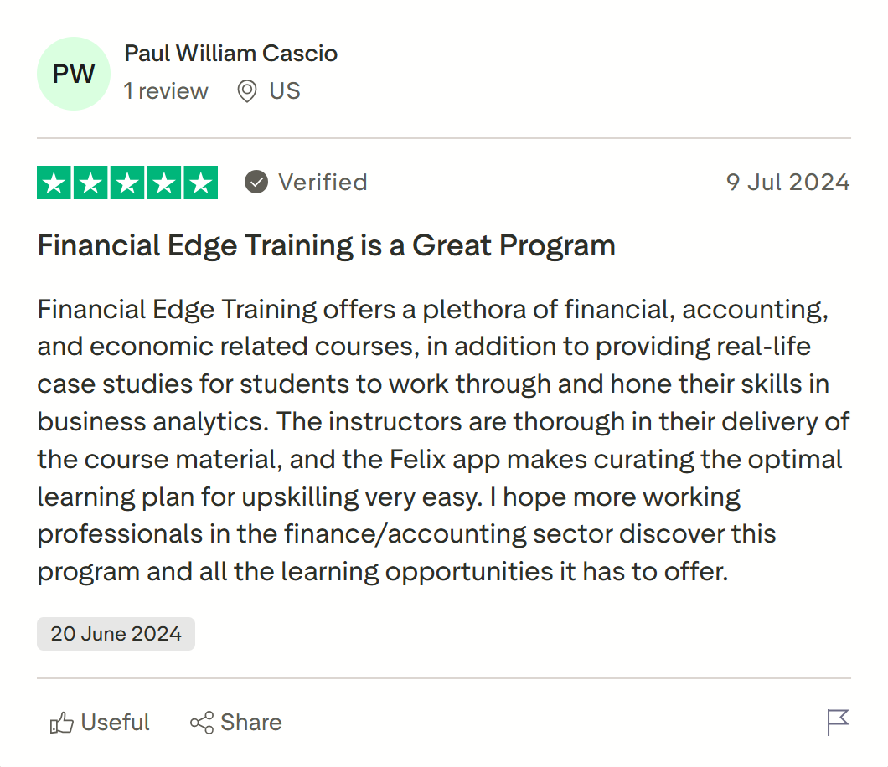888x767 pixels.
Task: Select the second green rating star
Action: coord(90,183)
